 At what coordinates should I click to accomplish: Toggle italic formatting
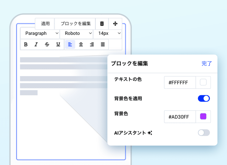(x=36, y=44)
